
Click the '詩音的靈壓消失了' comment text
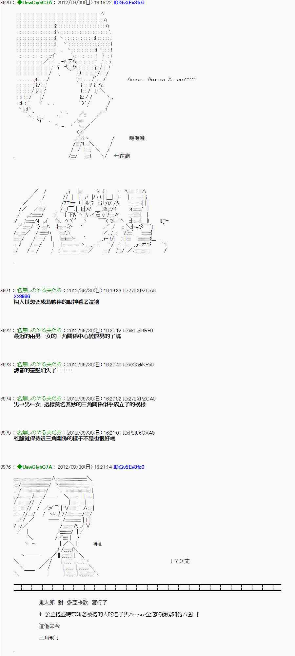(43, 370)
